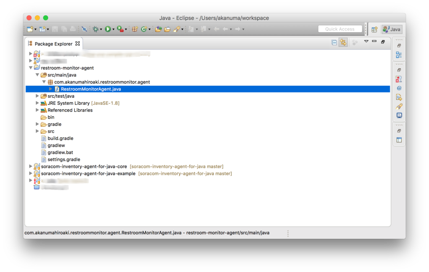
Task: Click the Print toolbar icon
Action: 73,29
